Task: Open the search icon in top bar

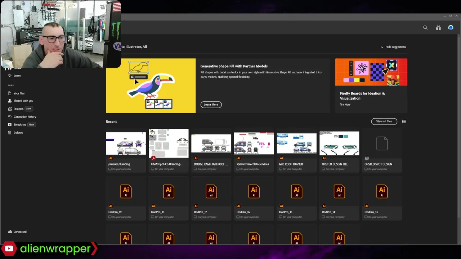Action: point(425,28)
